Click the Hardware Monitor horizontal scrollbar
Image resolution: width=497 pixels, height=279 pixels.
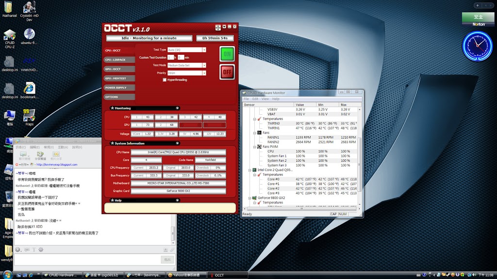[301, 209]
